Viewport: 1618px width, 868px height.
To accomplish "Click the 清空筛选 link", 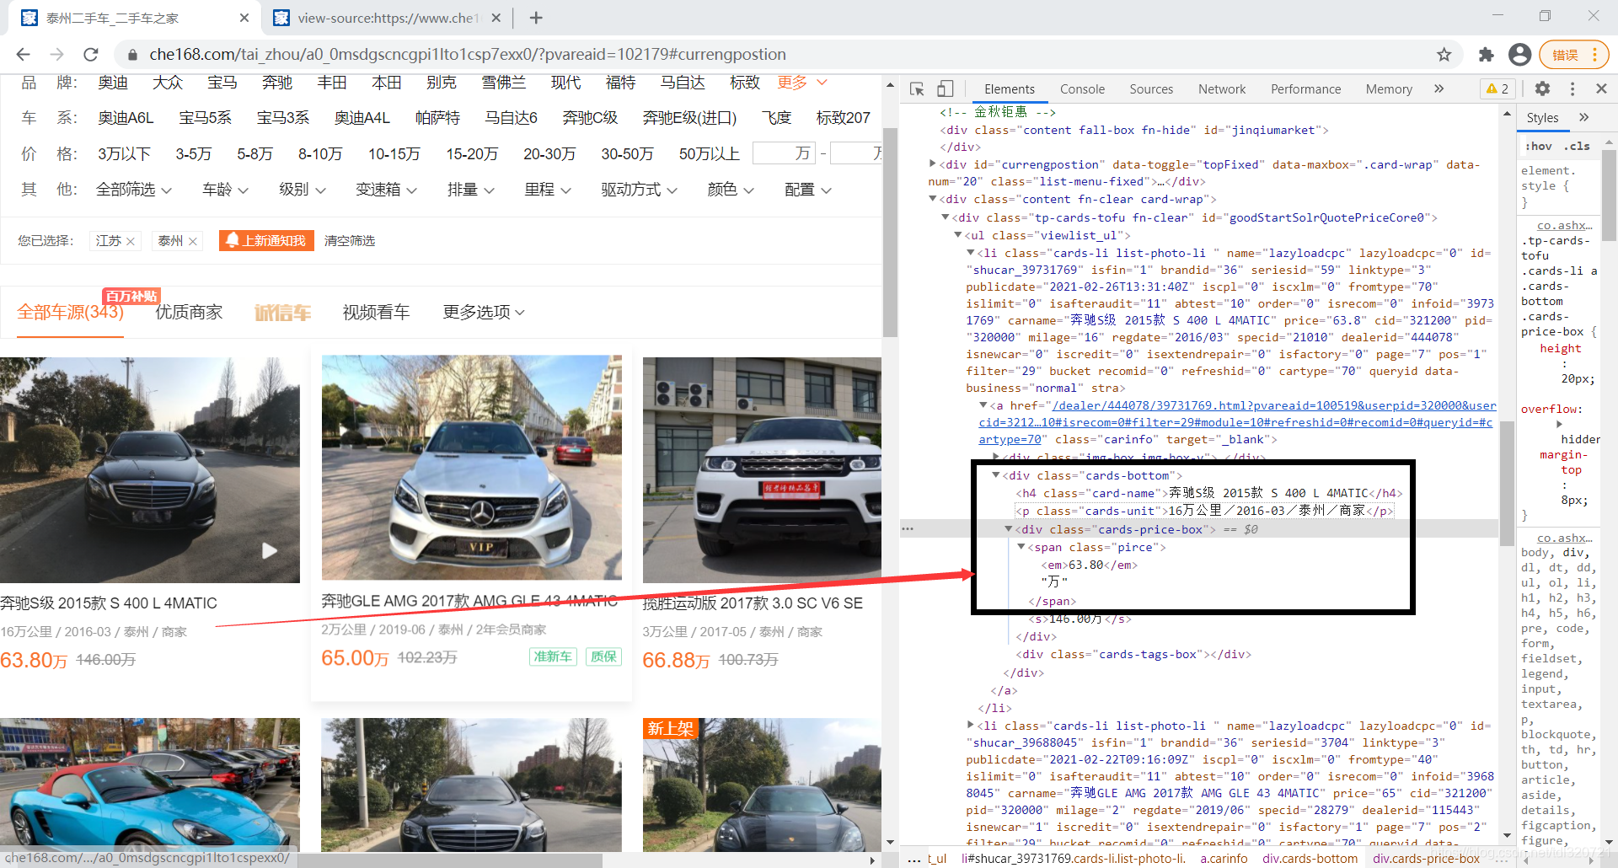I will (x=350, y=241).
